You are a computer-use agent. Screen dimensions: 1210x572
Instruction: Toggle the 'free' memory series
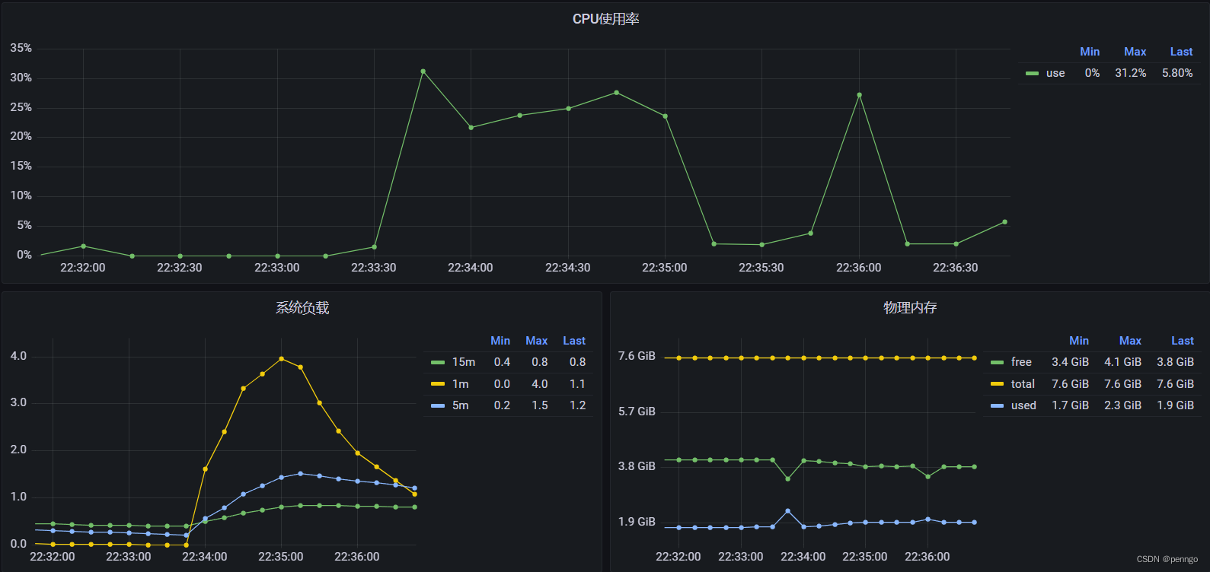click(1021, 362)
